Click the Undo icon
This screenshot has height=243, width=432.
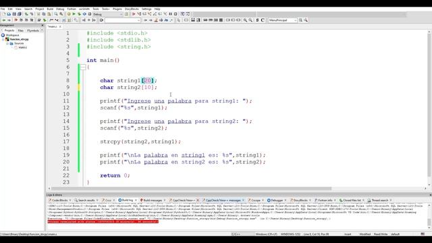pyautogui.click(x=26, y=14)
